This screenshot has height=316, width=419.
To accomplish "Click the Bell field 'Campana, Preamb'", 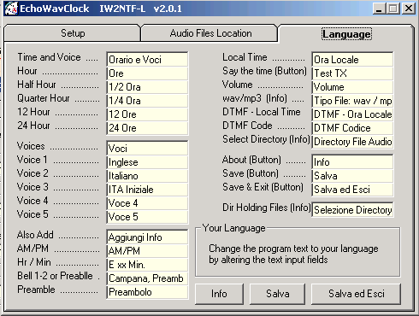I will pyautogui.click(x=147, y=278).
